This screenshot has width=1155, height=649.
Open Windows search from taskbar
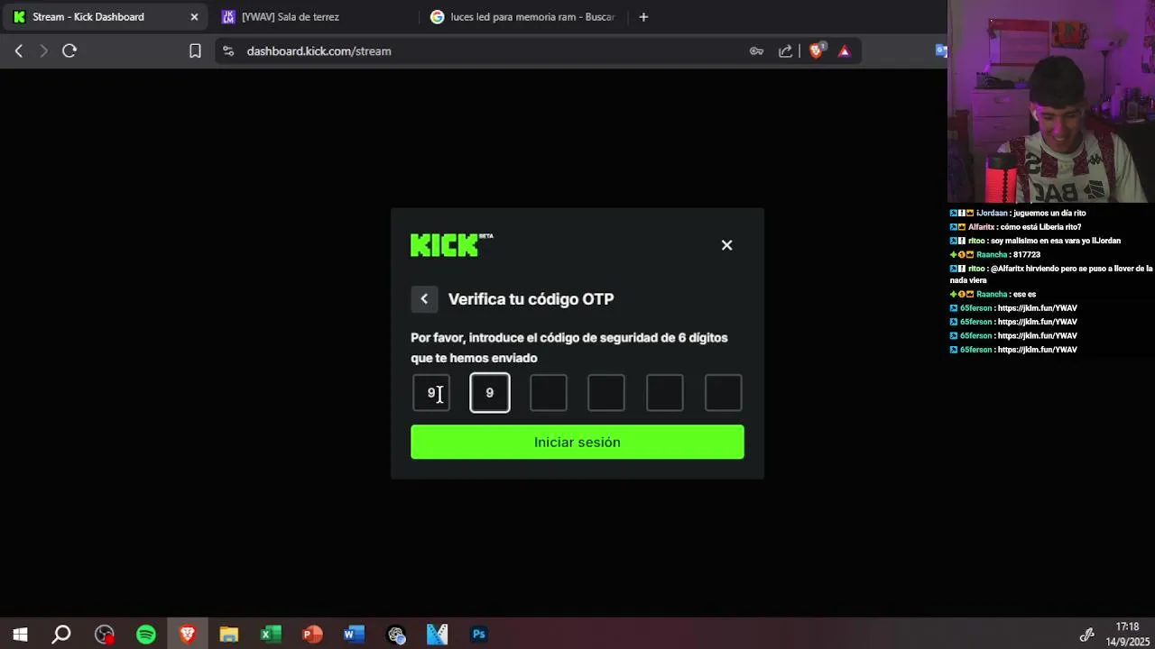point(61,635)
